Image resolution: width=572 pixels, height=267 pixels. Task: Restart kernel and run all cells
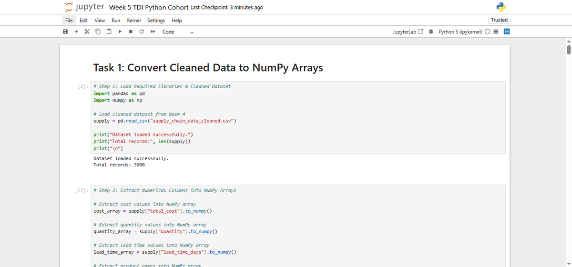point(152,32)
